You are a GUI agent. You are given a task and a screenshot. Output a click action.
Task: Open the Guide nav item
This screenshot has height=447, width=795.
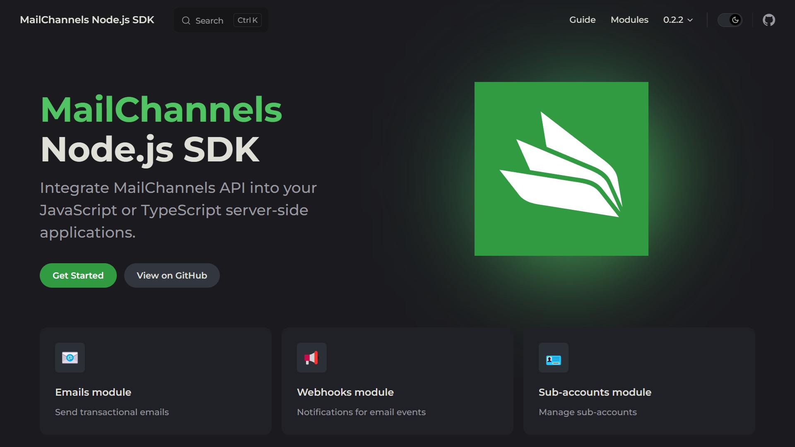tap(582, 20)
